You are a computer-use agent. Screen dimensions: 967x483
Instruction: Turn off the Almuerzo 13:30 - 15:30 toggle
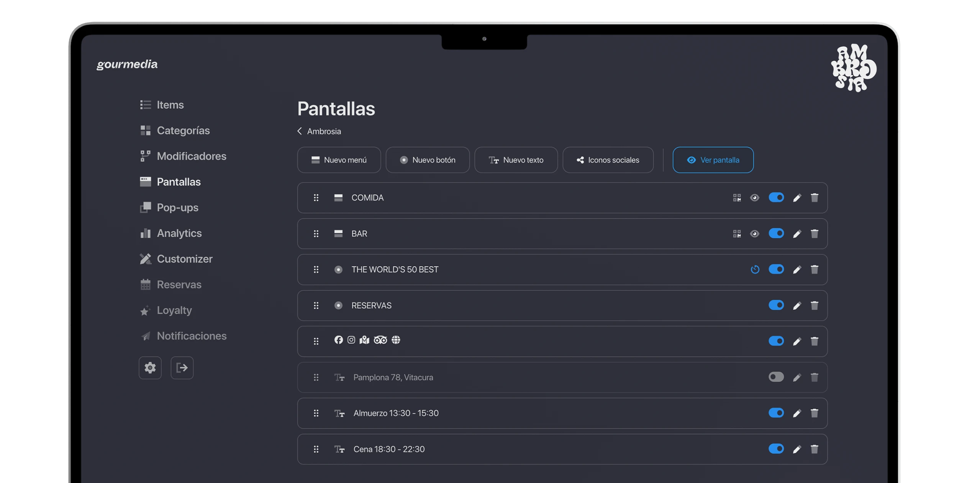(776, 413)
